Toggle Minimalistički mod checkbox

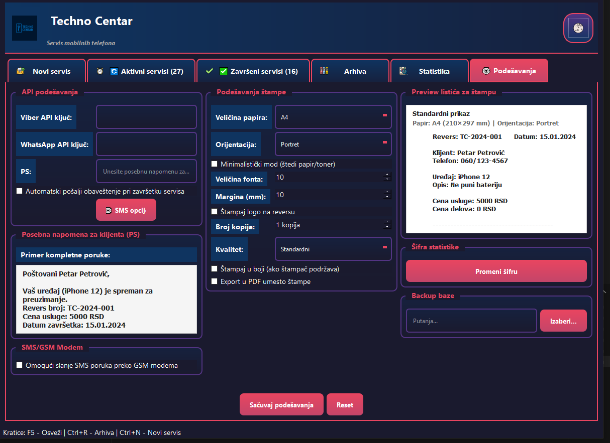click(x=215, y=164)
